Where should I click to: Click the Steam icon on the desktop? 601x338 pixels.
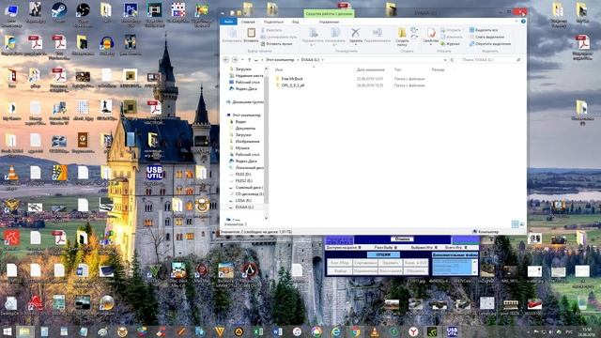59,10
